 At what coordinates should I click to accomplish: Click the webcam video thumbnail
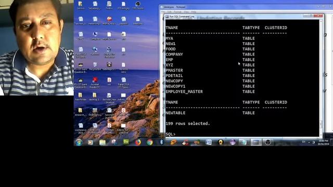pos(37,48)
